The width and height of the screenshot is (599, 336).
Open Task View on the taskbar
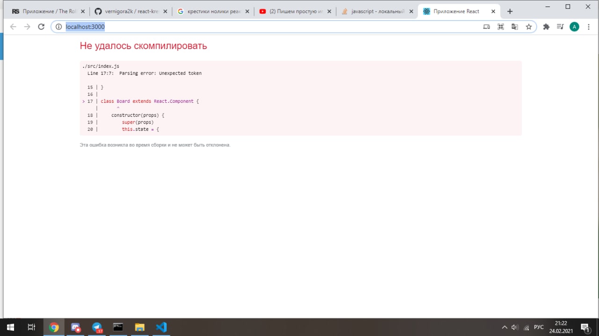pyautogui.click(x=31, y=327)
